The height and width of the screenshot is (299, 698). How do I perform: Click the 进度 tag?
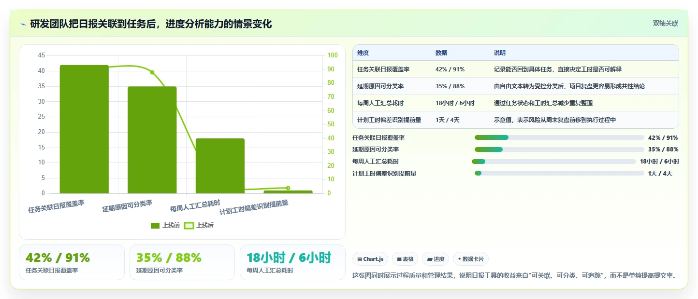point(436,259)
